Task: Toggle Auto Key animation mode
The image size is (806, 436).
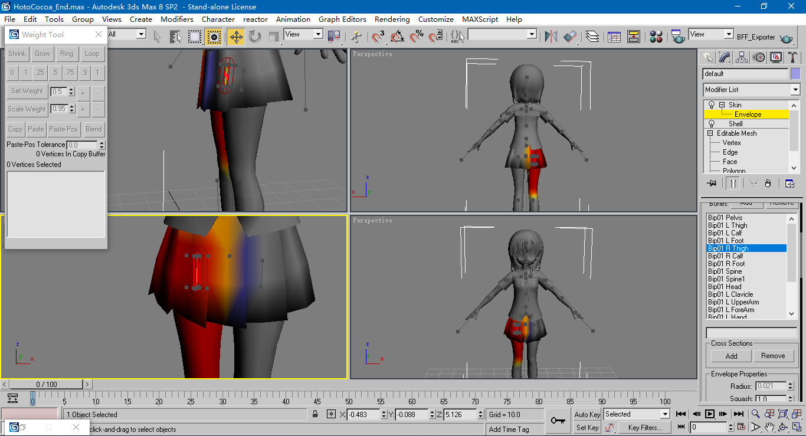Action: (x=587, y=414)
